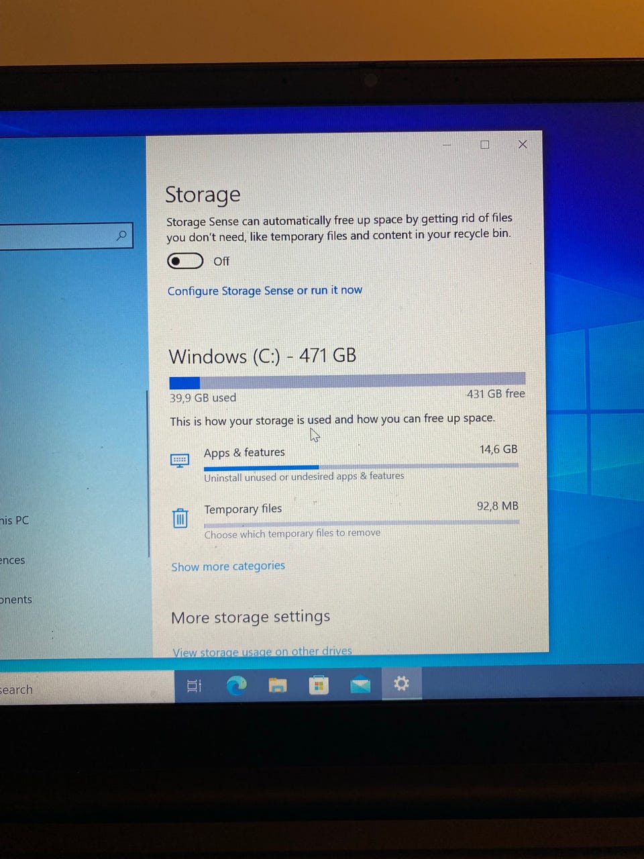The width and height of the screenshot is (644, 859).
Task: Click the 'More storage settings' heading
Action: (x=250, y=617)
